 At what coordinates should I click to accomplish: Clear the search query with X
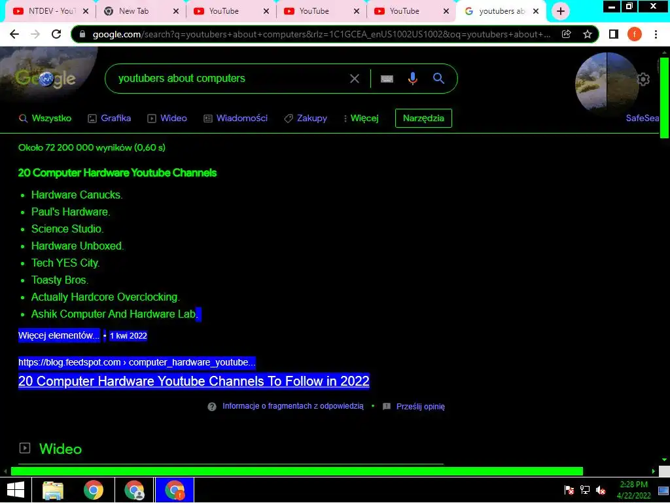click(355, 79)
